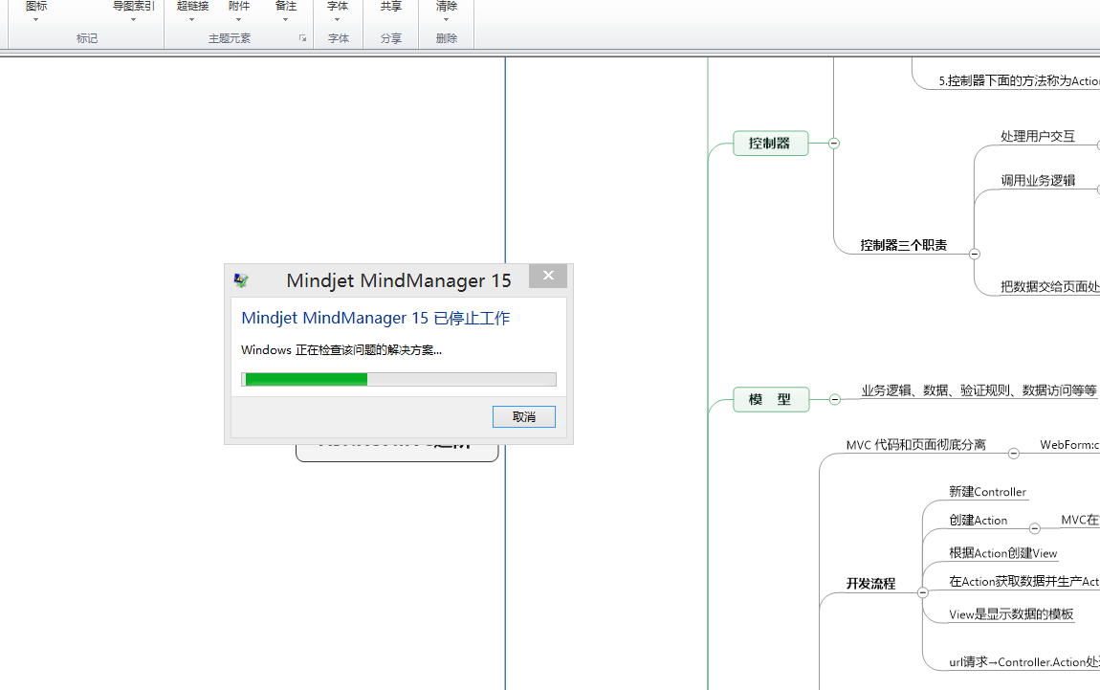Image resolution: width=1100 pixels, height=690 pixels.
Task: Click the green progress bar in dialog
Action: pyautogui.click(x=399, y=379)
